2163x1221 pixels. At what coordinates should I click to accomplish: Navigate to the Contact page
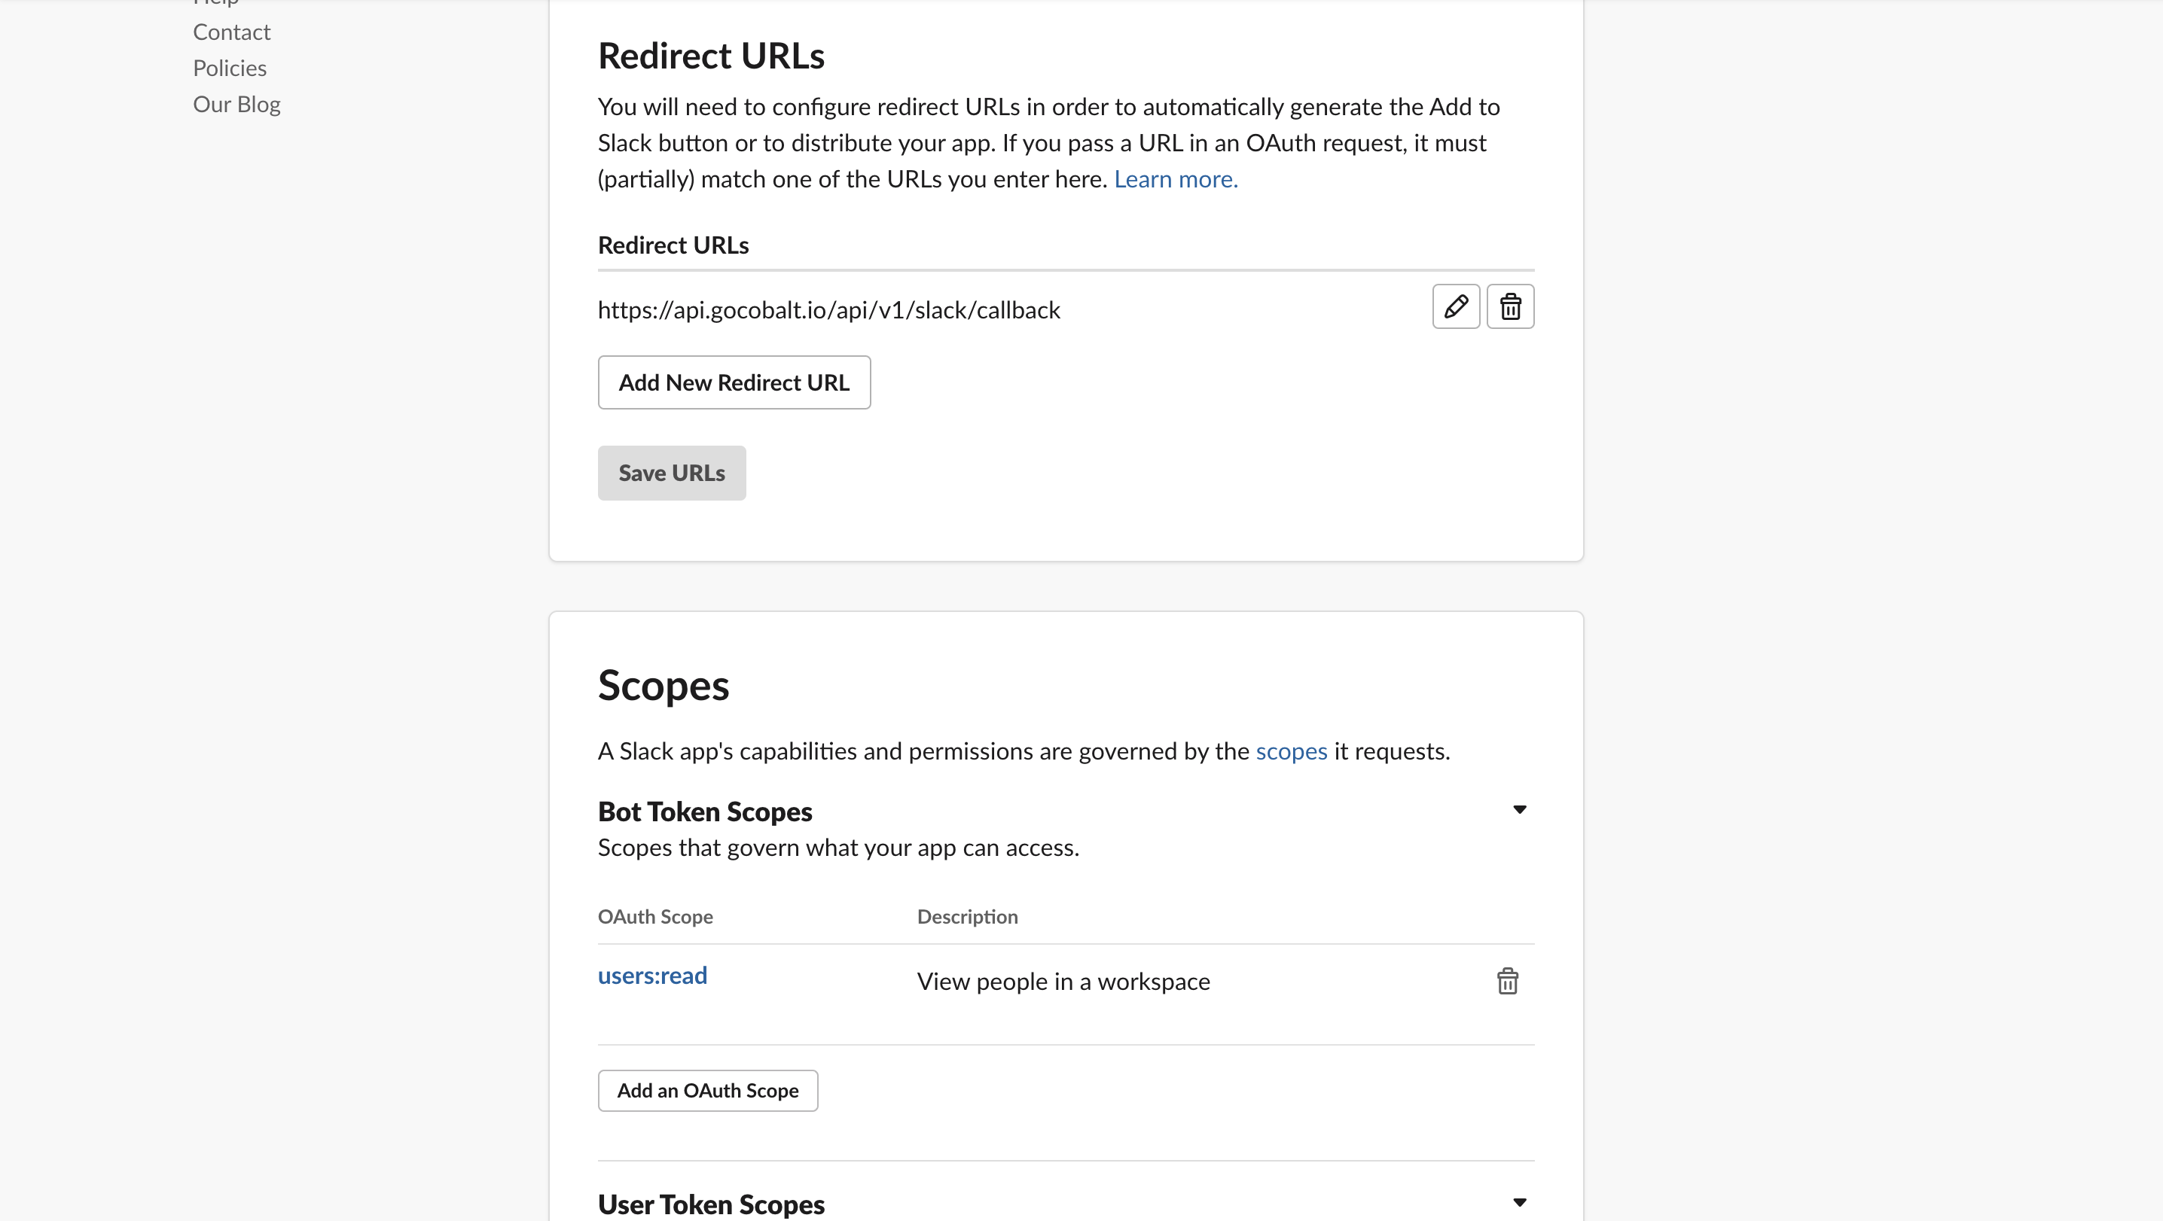(231, 32)
